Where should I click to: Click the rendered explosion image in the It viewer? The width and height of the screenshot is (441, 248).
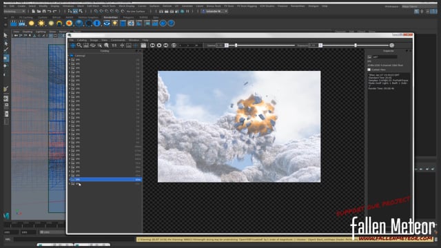pos(239,127)
